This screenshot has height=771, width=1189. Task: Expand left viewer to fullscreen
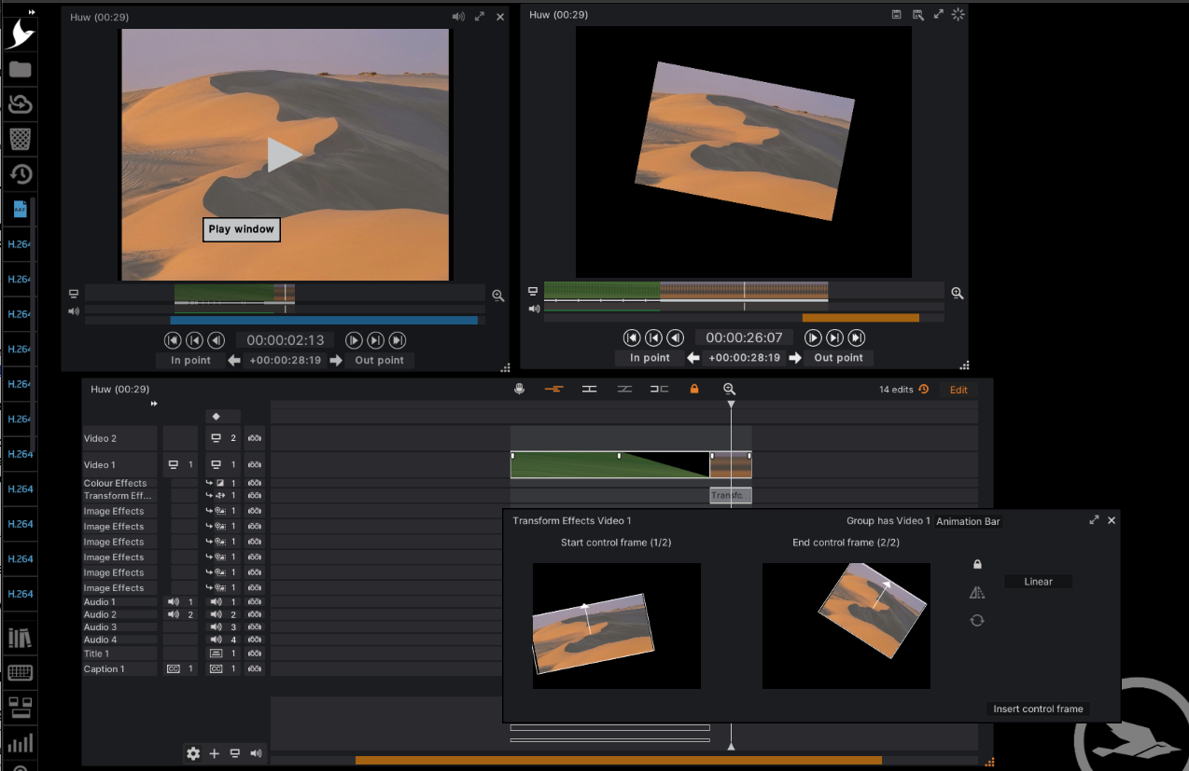pyautogui.click(x=479, y=16)
